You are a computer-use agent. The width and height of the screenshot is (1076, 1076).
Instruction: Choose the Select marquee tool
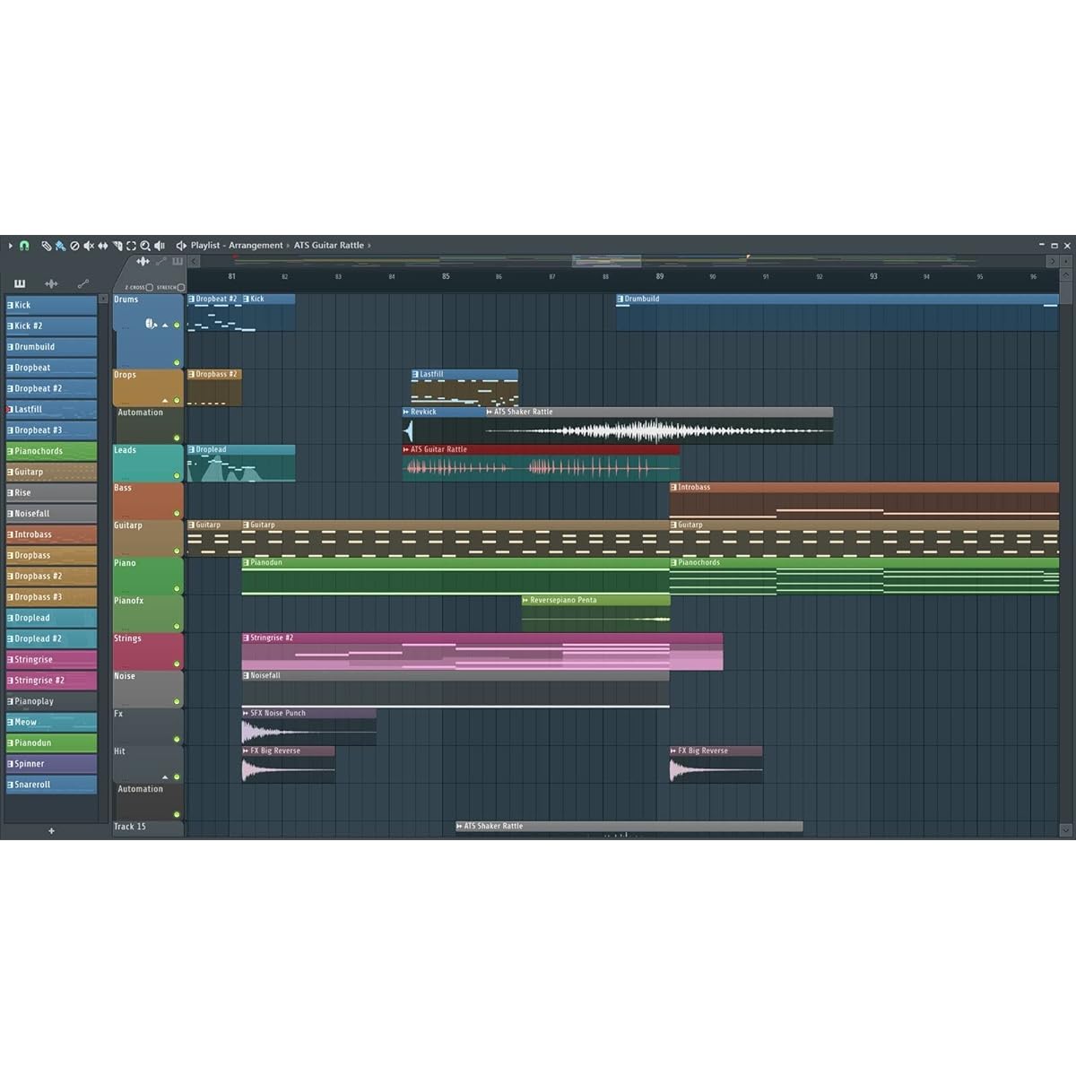click(x=131, y=246)
